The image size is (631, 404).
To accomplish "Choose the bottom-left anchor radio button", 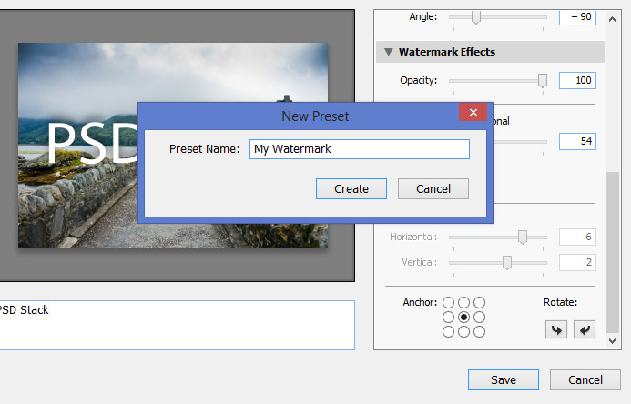I will pos(448,332).
